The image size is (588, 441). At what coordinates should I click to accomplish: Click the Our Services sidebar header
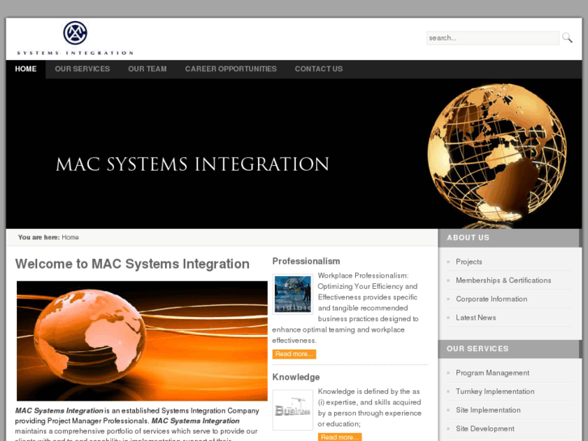coord(510,349)
